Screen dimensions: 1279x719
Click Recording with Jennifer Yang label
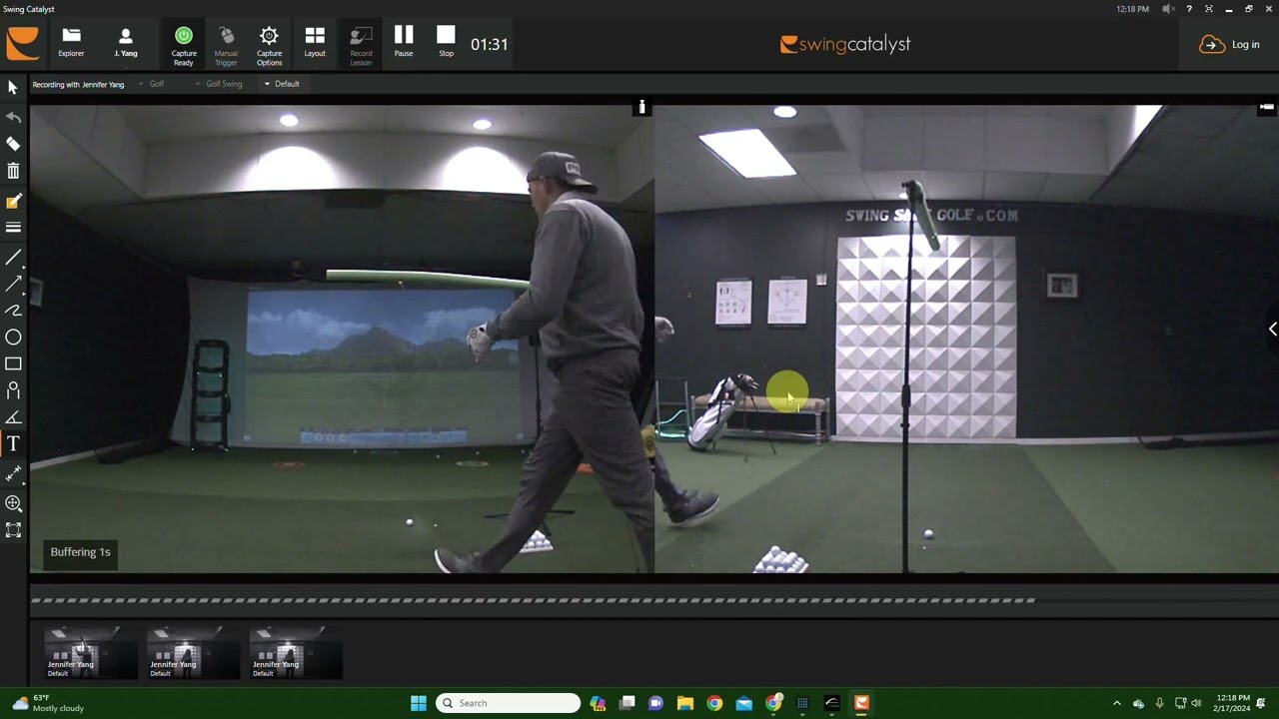78,84
